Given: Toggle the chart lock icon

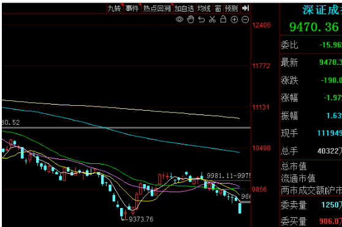Looking at the screenshot, I should tap(223, 19).
